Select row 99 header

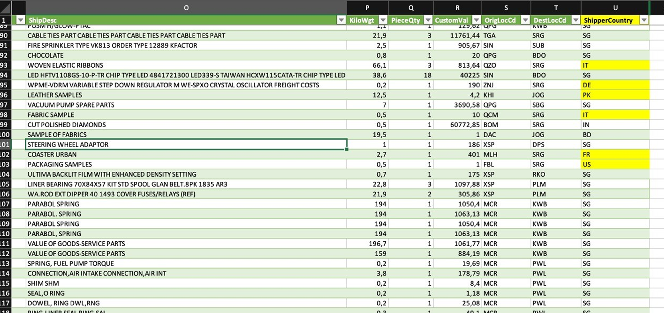click(5, 125)
